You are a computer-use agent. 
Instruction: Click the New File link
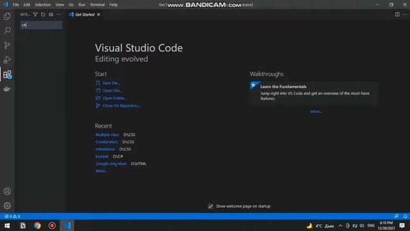tap(108, 83)
